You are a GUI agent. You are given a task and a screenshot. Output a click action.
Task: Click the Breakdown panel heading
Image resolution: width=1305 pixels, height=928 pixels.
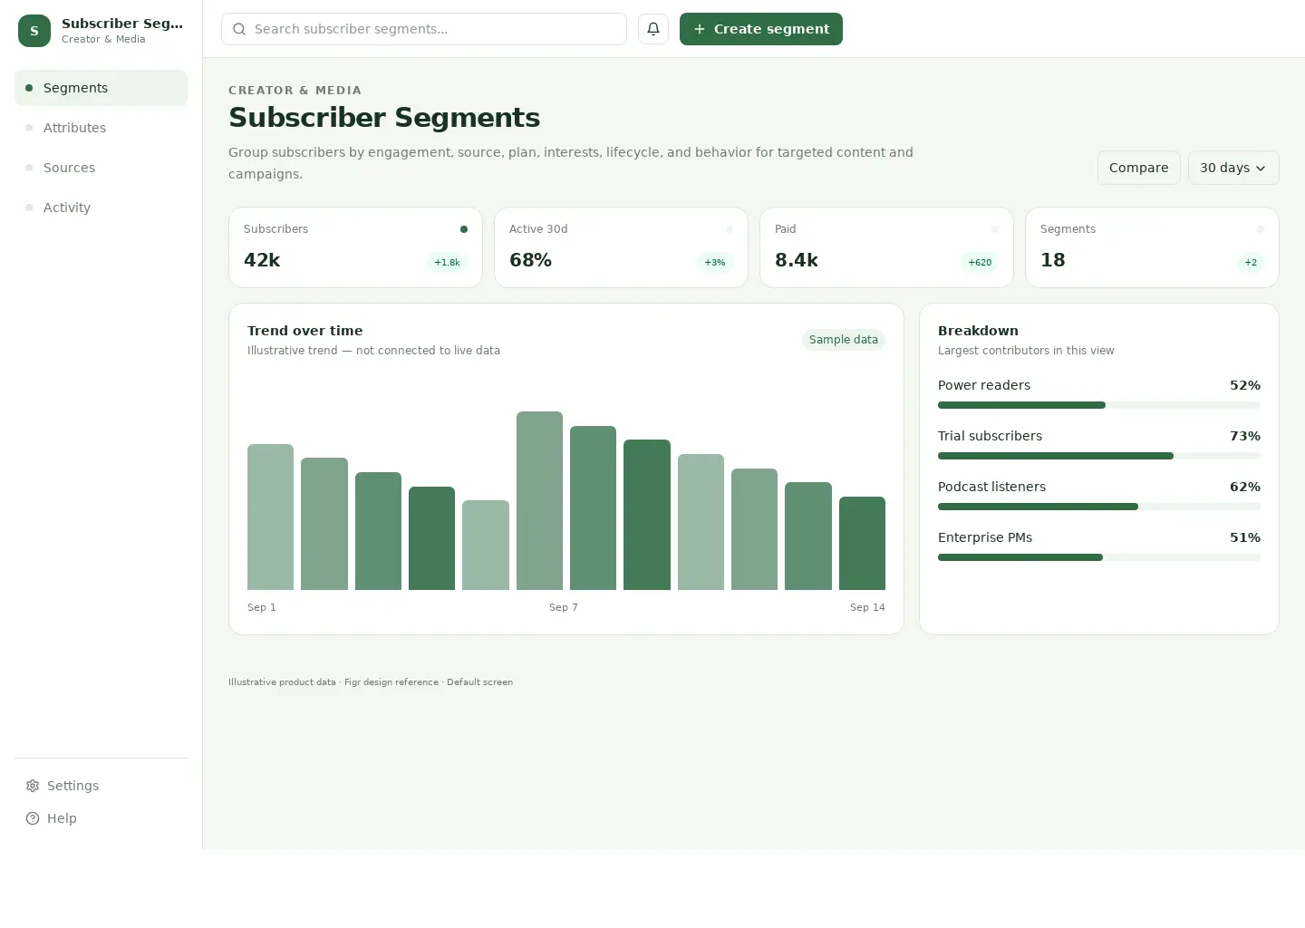coord(978,331)
